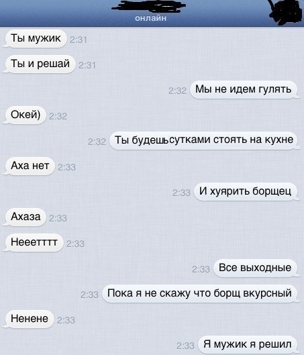Image resolution: width=304 pixels, height=355 pixels.
Task: Select the 'Ненене' reply bubble
Action: [x=30, y=319]
